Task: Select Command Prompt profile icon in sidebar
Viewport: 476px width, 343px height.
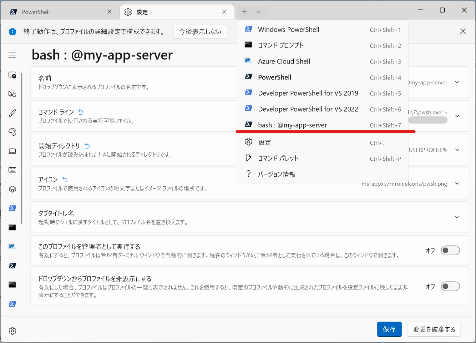Action: coord(12,227)
